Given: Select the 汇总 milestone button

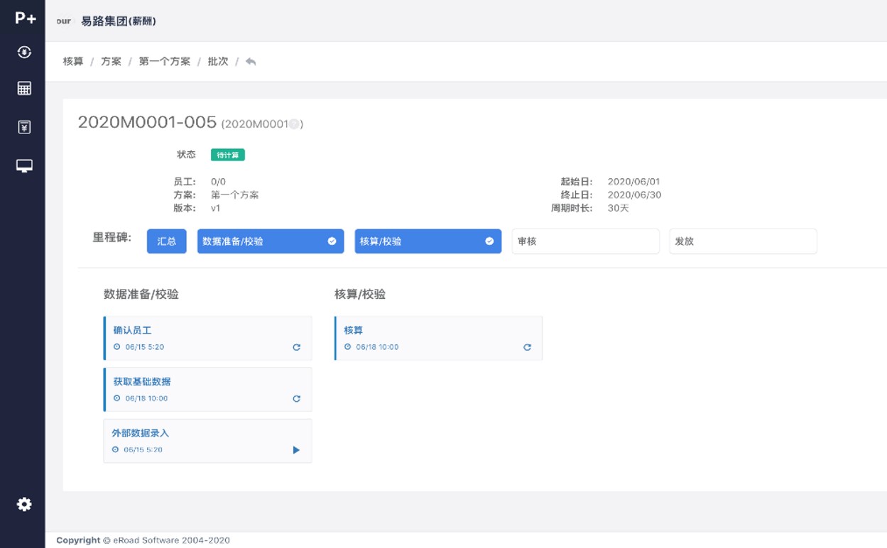Looking at the screenshot, I should [x=166, y=241].
